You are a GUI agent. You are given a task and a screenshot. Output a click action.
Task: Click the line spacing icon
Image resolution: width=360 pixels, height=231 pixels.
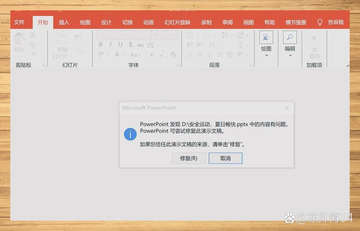[225, 35]
